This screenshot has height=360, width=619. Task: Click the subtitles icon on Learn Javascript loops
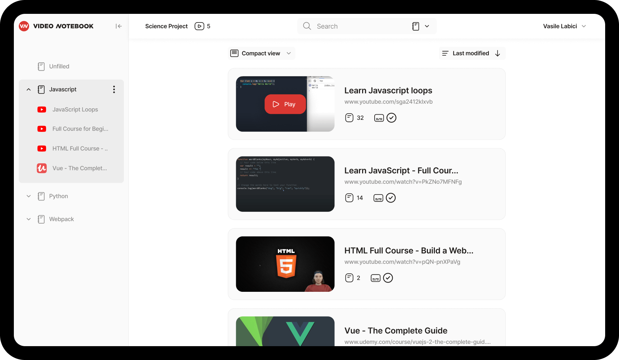coord(379,118)
